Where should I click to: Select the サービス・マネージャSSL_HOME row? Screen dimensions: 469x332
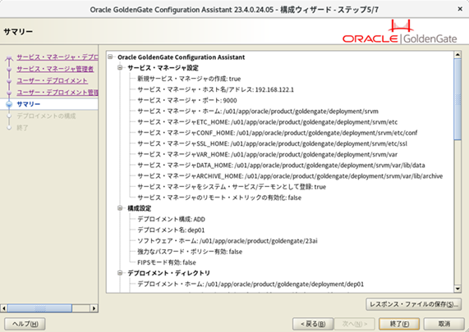coord(272,143)
